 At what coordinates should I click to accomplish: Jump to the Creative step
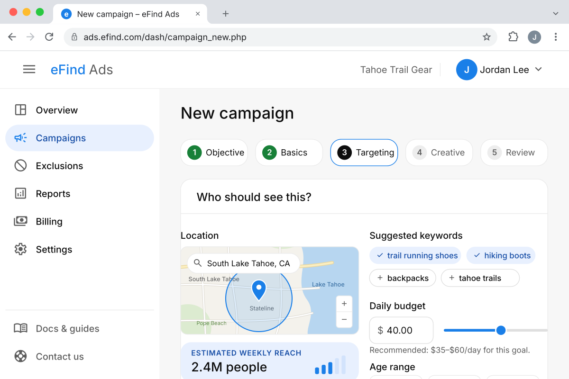[x=439, y=153]
